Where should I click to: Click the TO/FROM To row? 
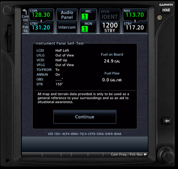(x=48, y=70)
